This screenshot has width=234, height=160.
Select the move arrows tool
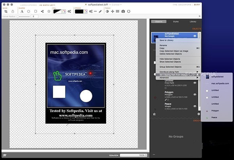(113, 11)
